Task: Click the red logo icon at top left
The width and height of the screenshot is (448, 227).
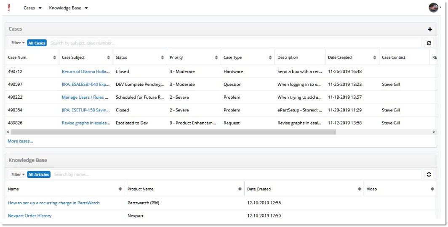Action: (x=9, y=8)
